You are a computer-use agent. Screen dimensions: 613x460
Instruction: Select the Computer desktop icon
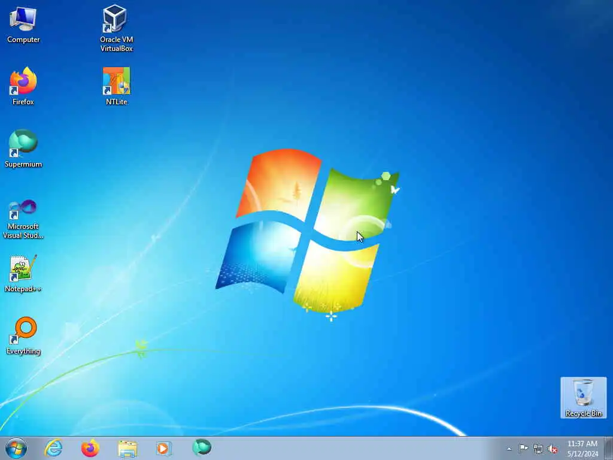coord(23,25)
